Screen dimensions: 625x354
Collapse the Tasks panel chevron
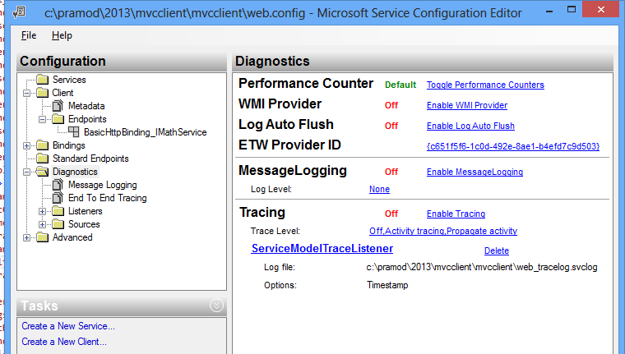[216, 306]
